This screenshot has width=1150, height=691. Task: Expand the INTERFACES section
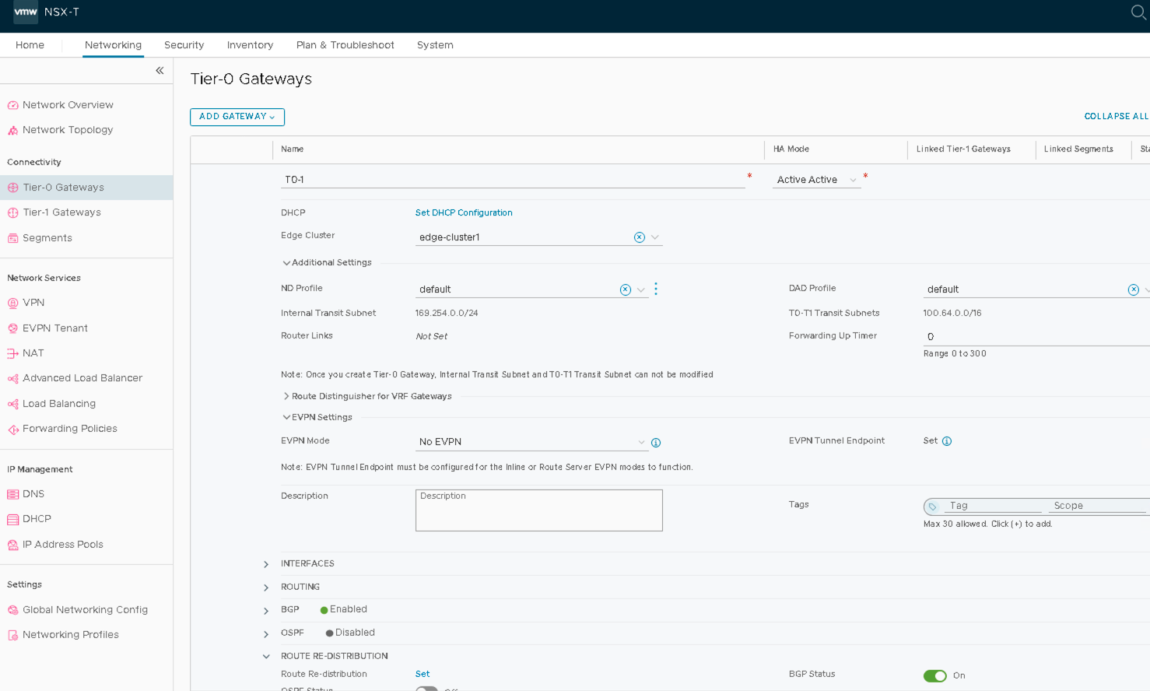(266, 564)
